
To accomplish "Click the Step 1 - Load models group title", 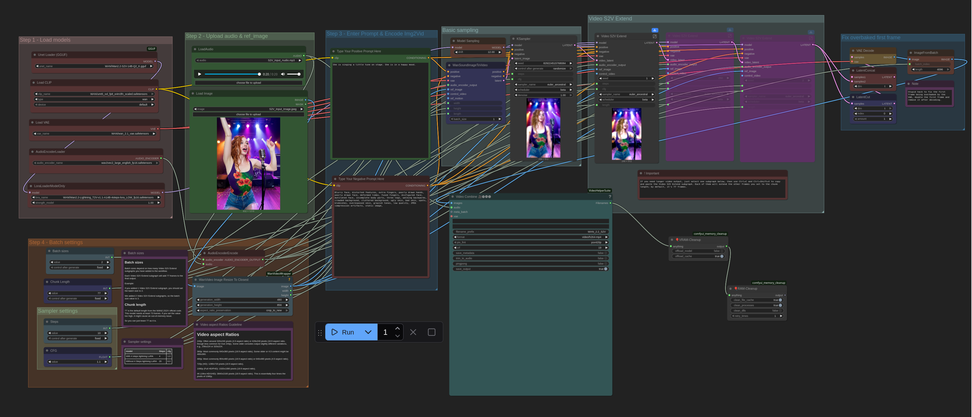I will point(45,40).
